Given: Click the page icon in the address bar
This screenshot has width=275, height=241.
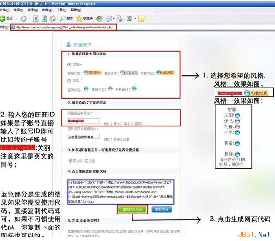Looking at the screenshot, I should tap(13, 27).
